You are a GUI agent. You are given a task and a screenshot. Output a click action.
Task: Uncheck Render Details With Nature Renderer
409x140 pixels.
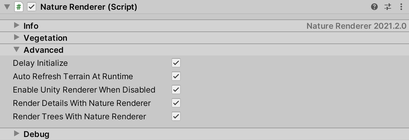tap(176, 103)
